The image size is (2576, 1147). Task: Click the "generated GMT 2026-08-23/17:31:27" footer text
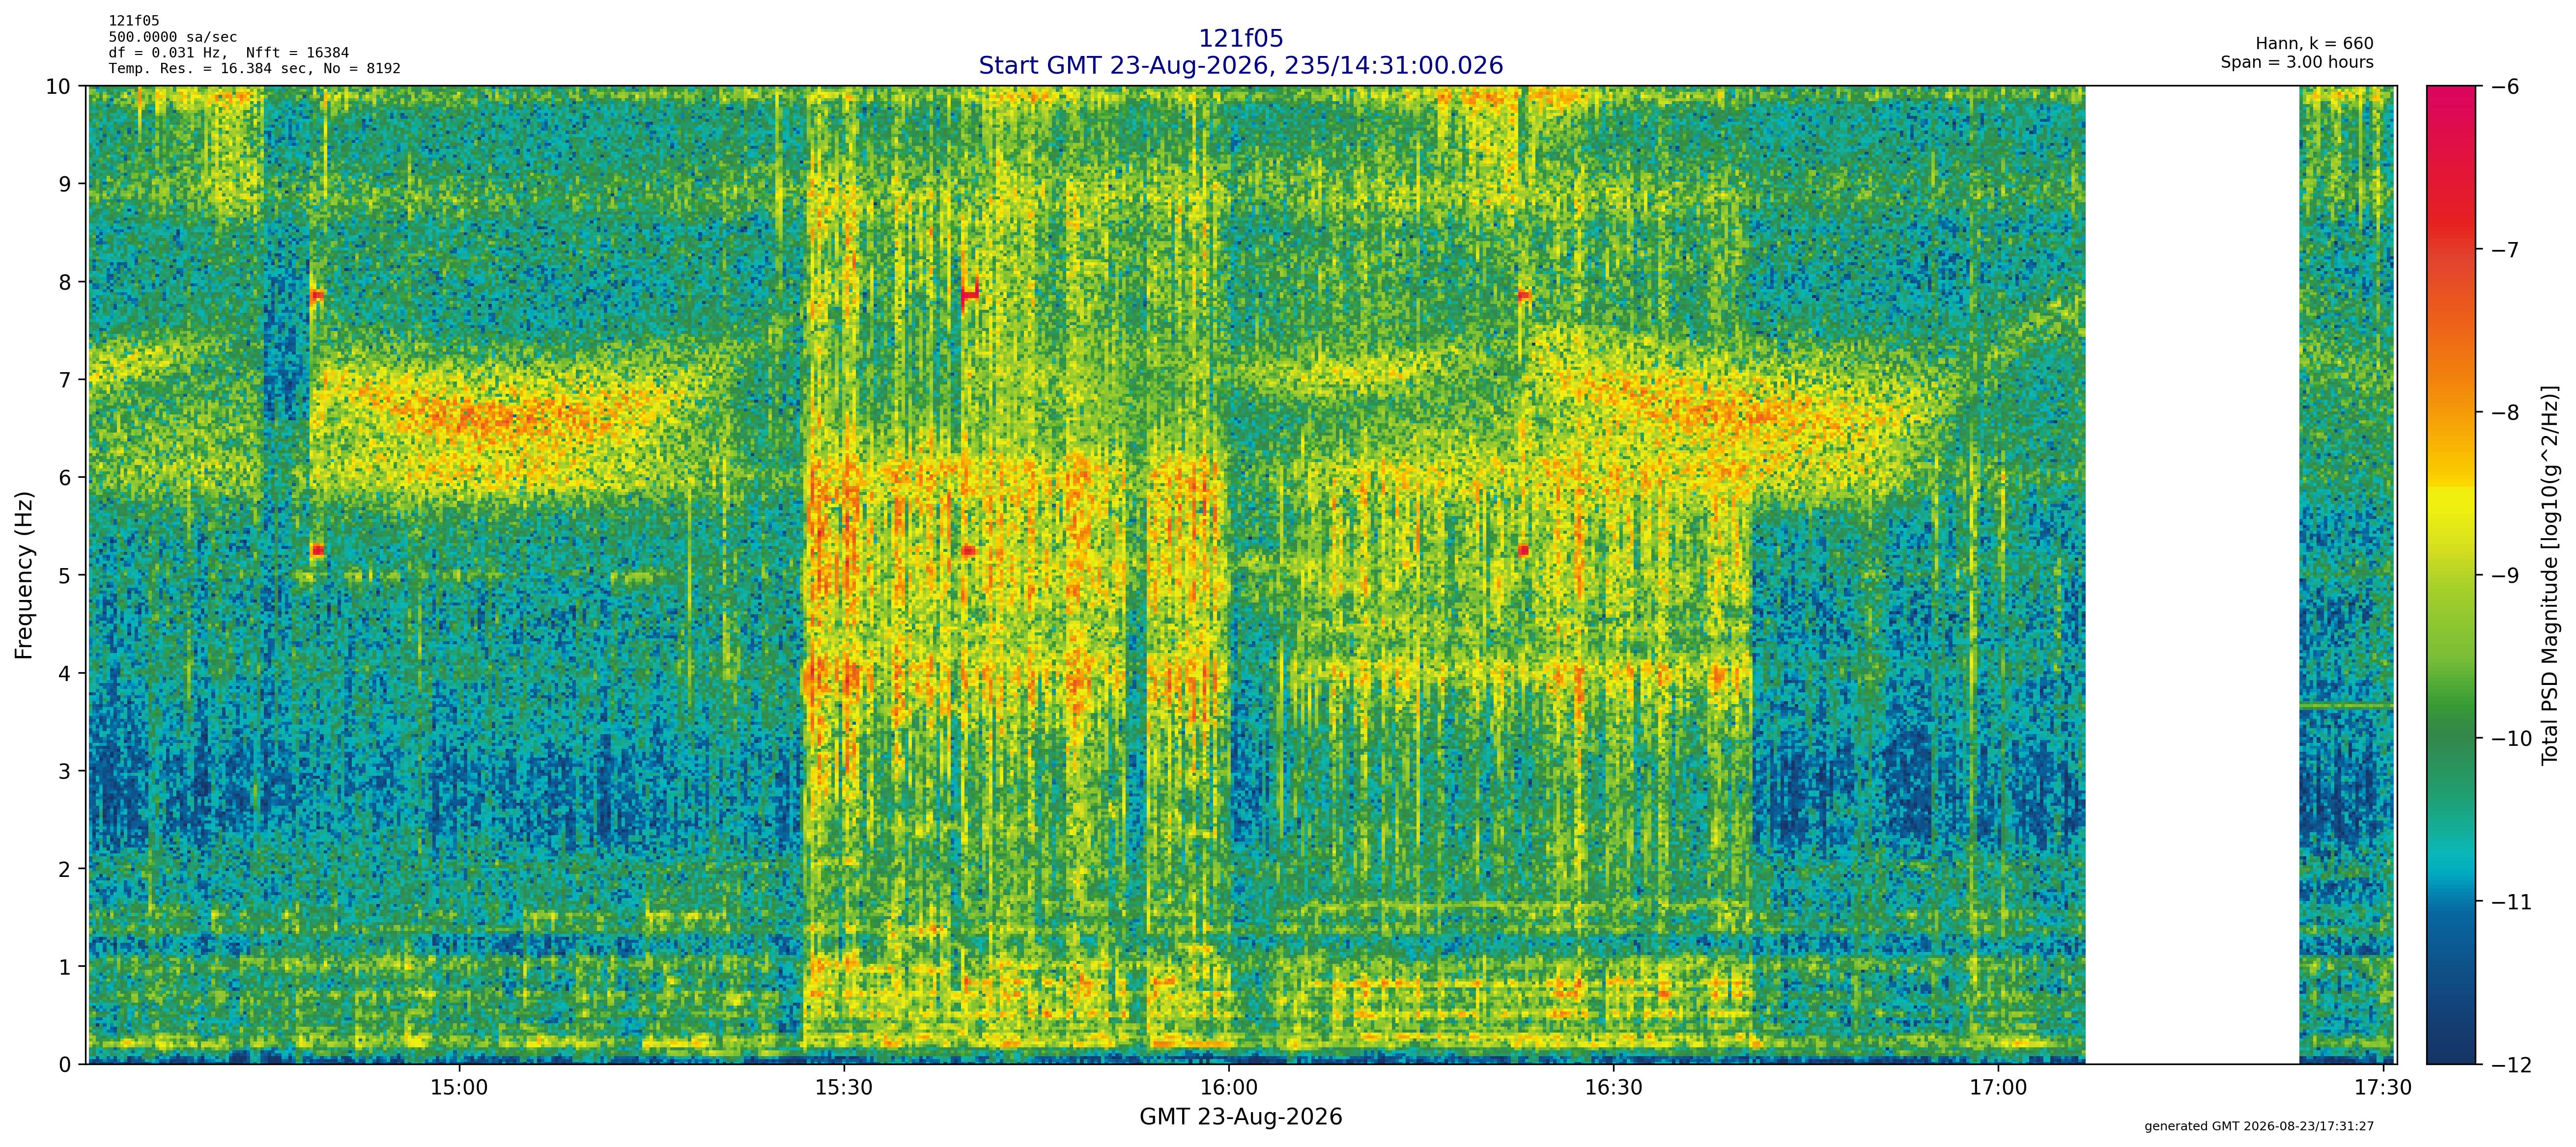point(2259,1126)
